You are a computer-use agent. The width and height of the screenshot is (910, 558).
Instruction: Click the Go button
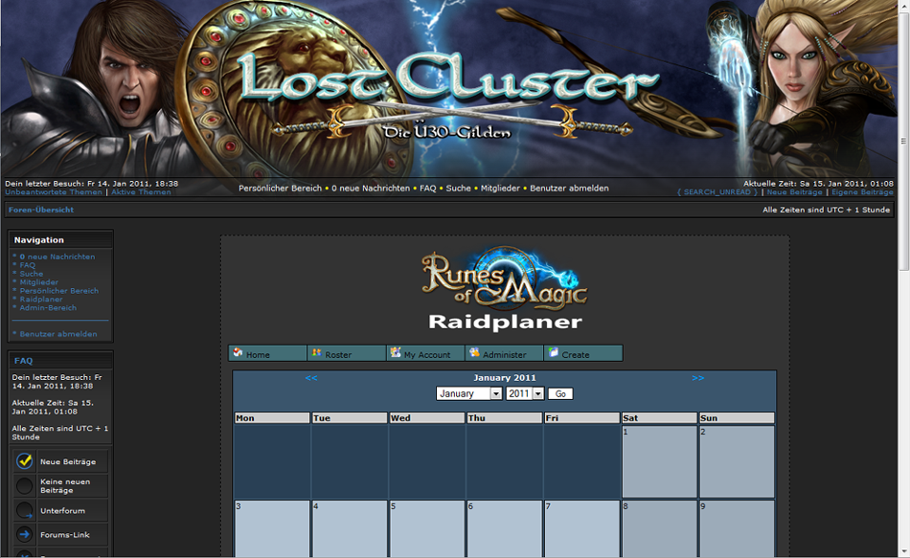pyautogui.click(x=560, y=393)
